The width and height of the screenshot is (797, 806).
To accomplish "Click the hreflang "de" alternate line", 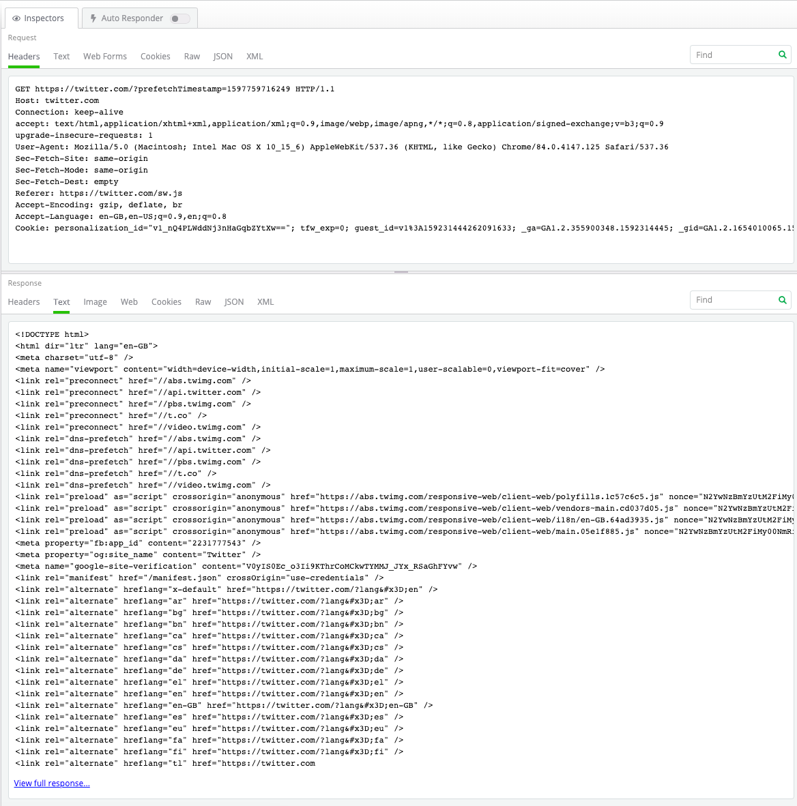I will click(209, 670).
